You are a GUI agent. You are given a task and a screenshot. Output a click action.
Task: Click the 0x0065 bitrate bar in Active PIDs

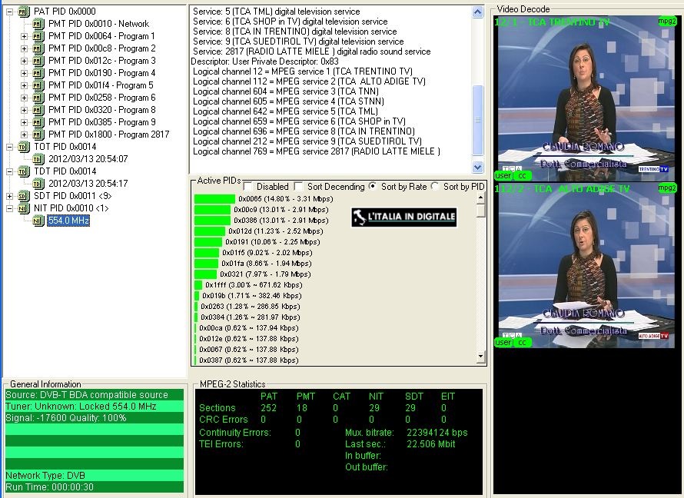point(214,199)
